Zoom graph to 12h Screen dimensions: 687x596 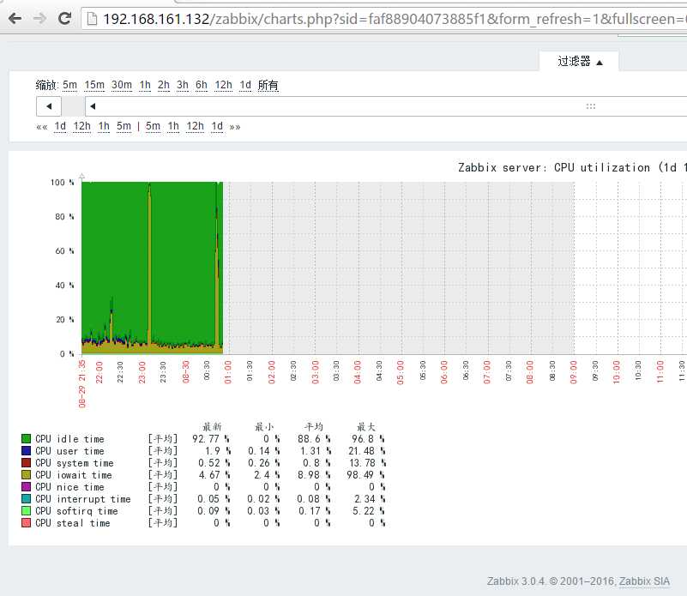point(224,85)
